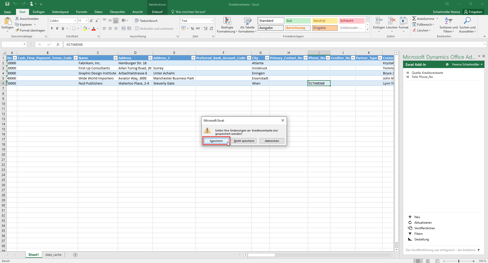Click the fill color bucket icon
Image resolution: width=488 pixels, height=263 pixels.
(85, 28)
